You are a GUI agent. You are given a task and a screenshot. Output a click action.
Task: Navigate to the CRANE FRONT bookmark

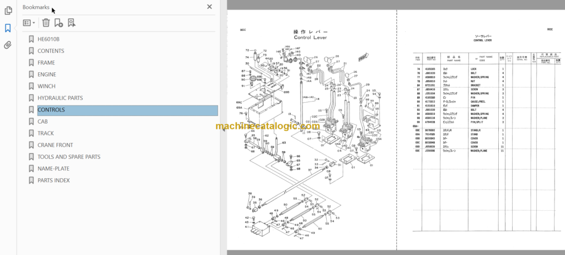[x=55, y=145]
